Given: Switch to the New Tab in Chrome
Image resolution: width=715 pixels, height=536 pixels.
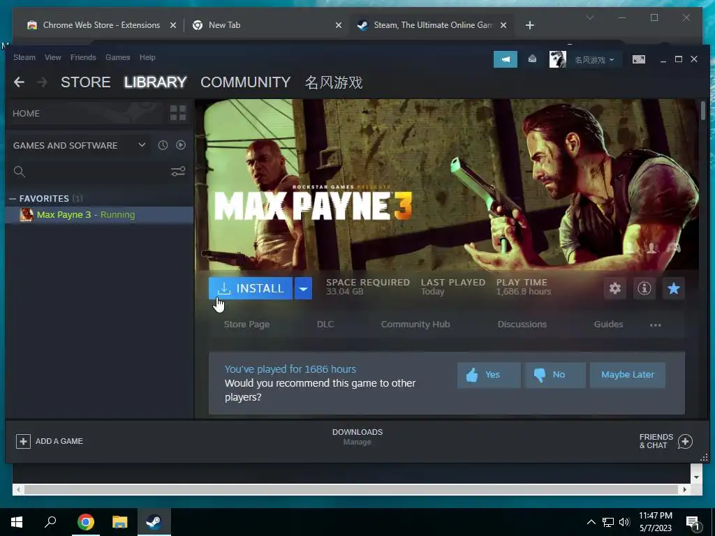Looking at the screenshot, I should [x=267, y=25].
